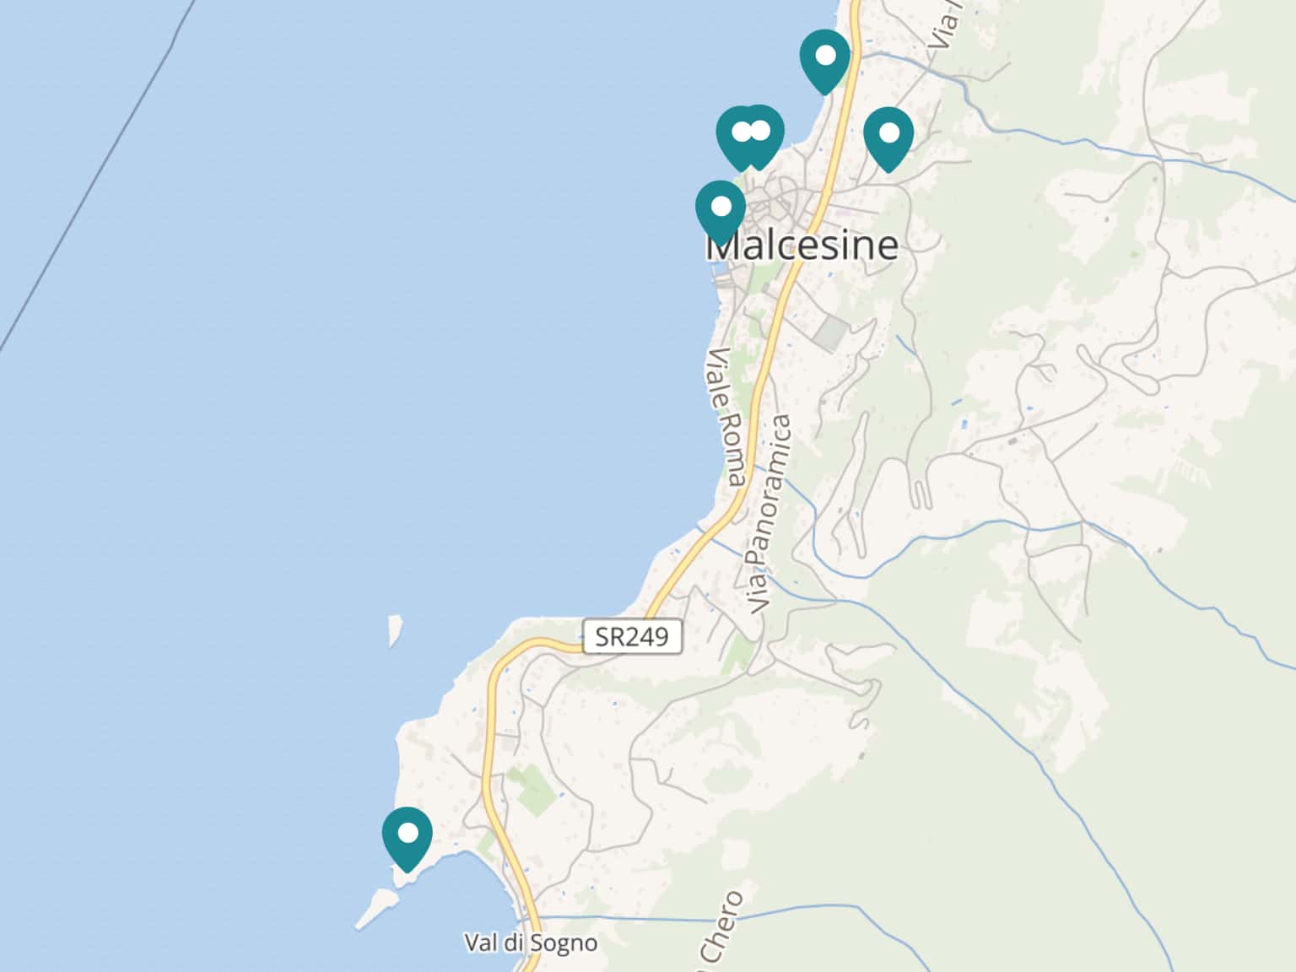The width and height of the screenshot is (1296, 972).
Task: Click the Malcesine town label
Action: pos(802,246)
